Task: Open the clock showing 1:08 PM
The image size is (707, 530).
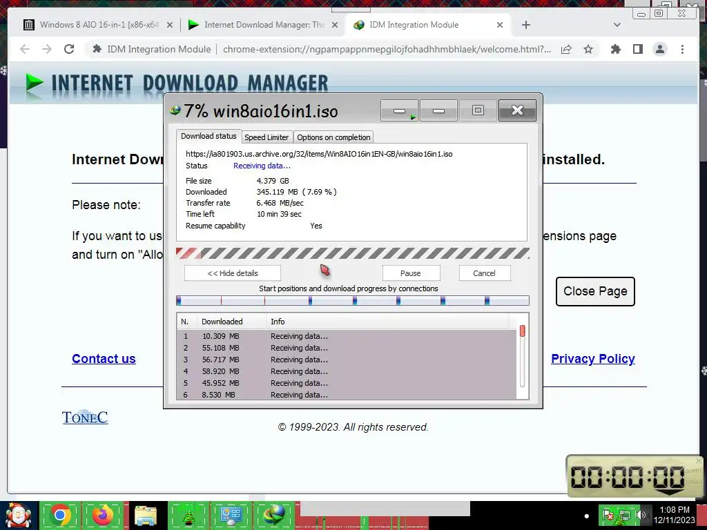Action: [675, 515]
